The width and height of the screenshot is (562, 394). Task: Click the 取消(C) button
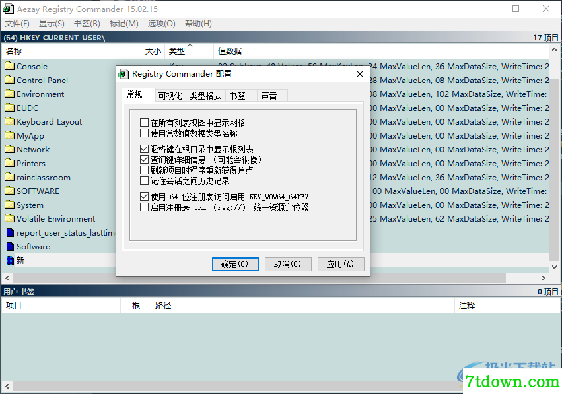[288, 264]
